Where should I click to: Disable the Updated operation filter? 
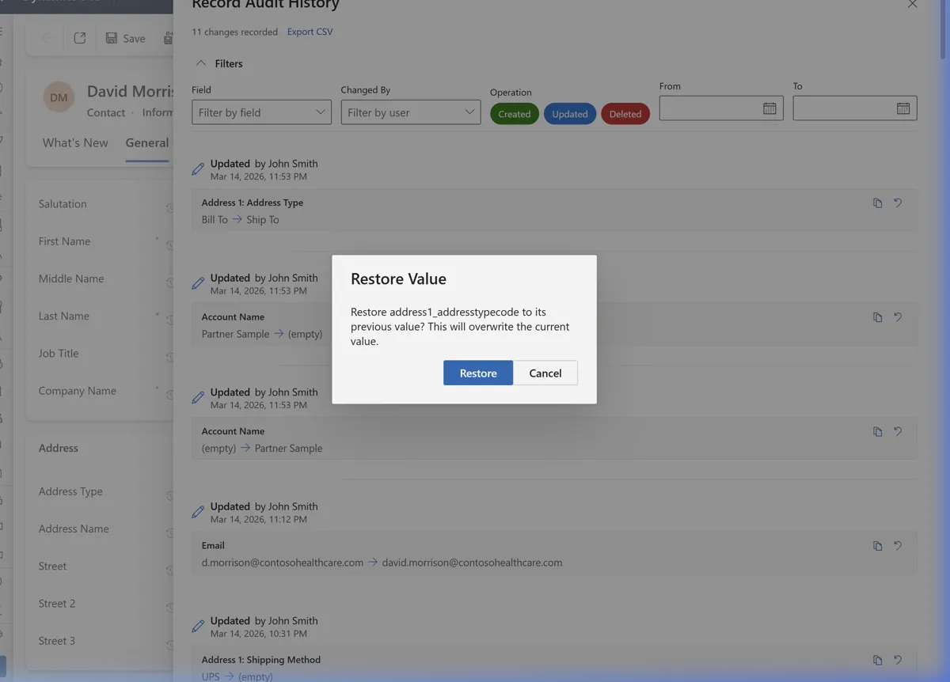[x=569, y=113]
